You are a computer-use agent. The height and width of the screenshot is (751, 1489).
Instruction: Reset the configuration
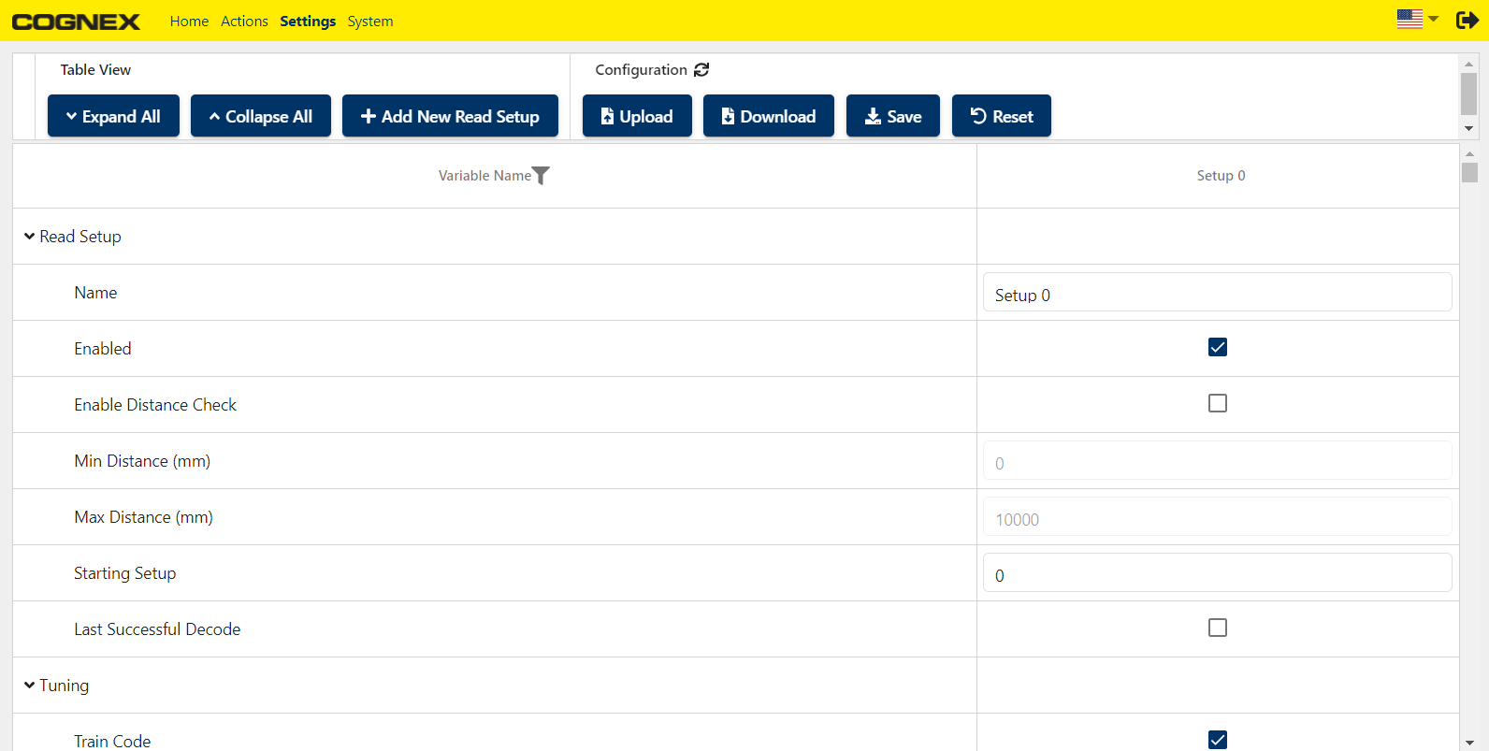tap(1001, 116)
